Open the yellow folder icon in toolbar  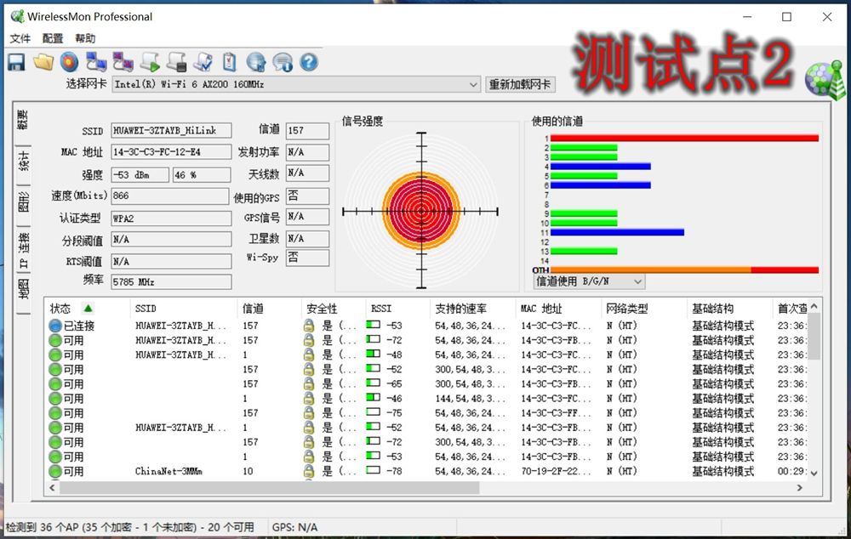coord(43,62)
